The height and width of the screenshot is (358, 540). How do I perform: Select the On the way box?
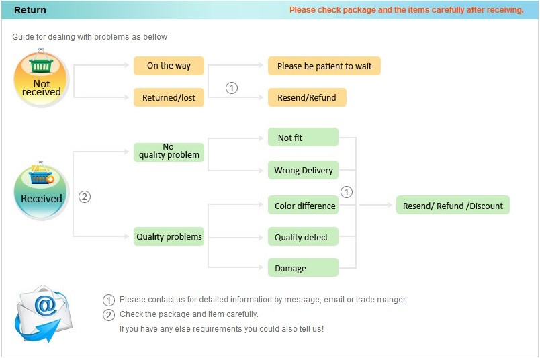click(169, 66)
